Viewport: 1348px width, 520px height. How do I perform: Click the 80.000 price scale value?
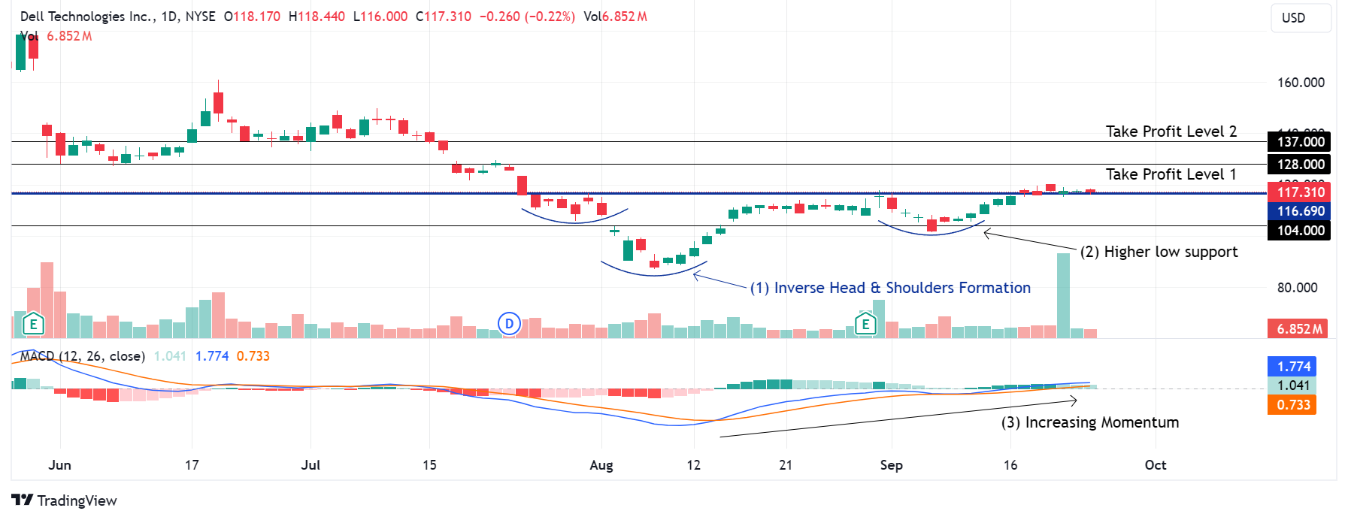1297,288
